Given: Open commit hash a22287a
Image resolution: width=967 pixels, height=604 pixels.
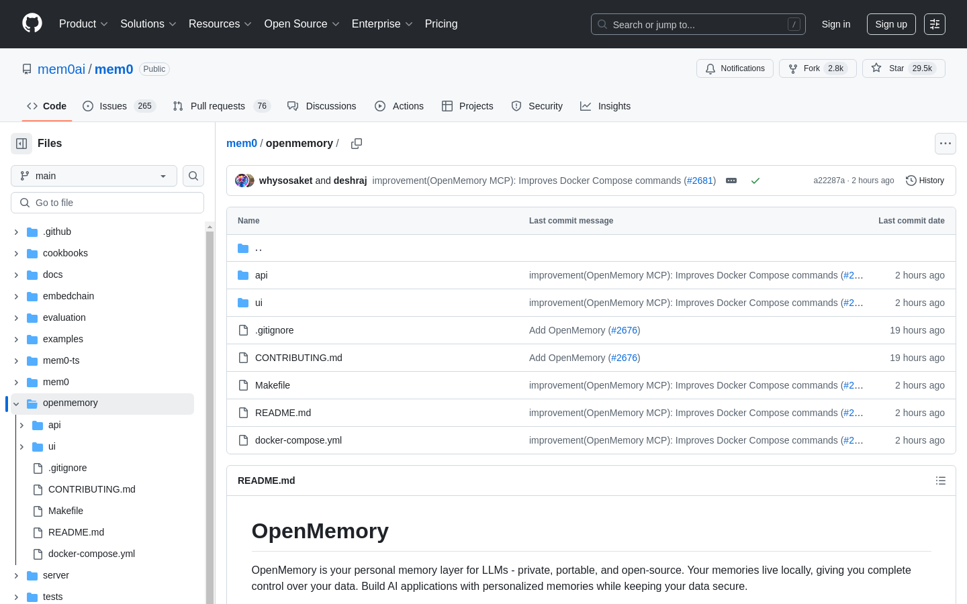Looking at the screenshot, I should [829, 181].
